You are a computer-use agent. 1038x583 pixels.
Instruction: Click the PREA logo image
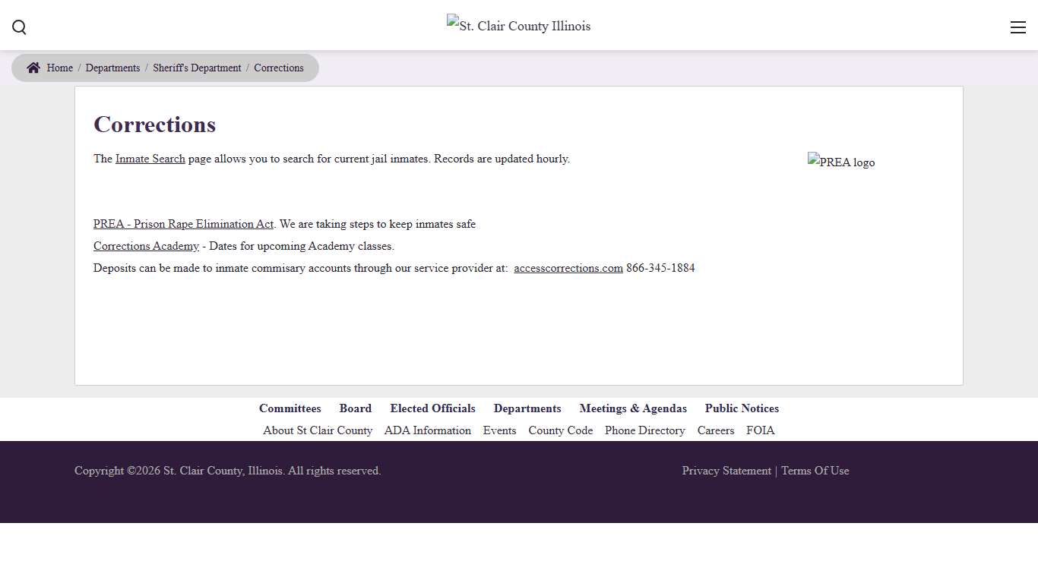click(x=841, y=162)
